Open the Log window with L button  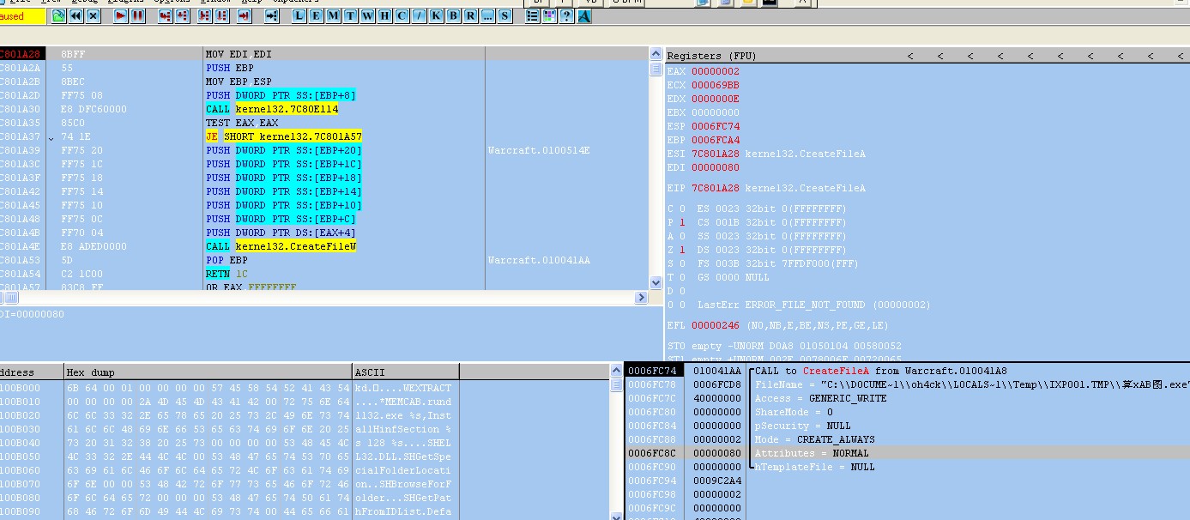(x=298, y=16)
